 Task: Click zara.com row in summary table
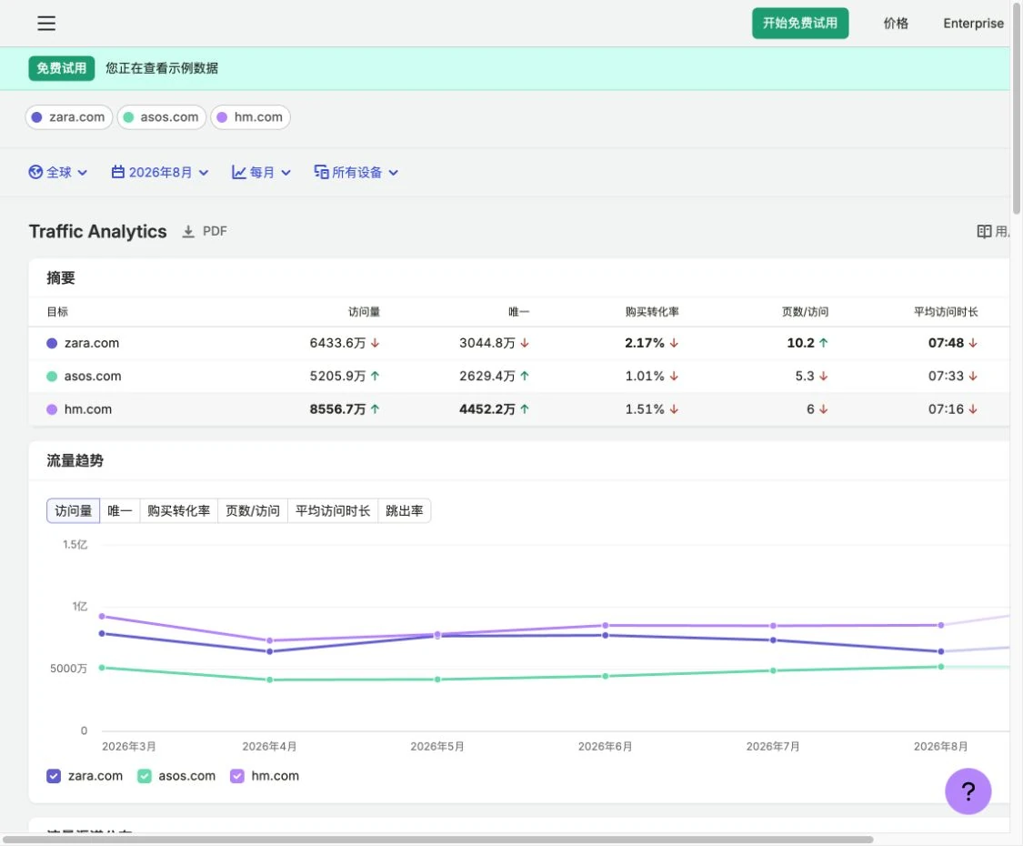[x=519, y=343]
